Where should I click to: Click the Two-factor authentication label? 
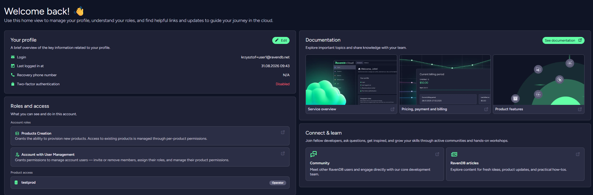[x=38, y=84]
